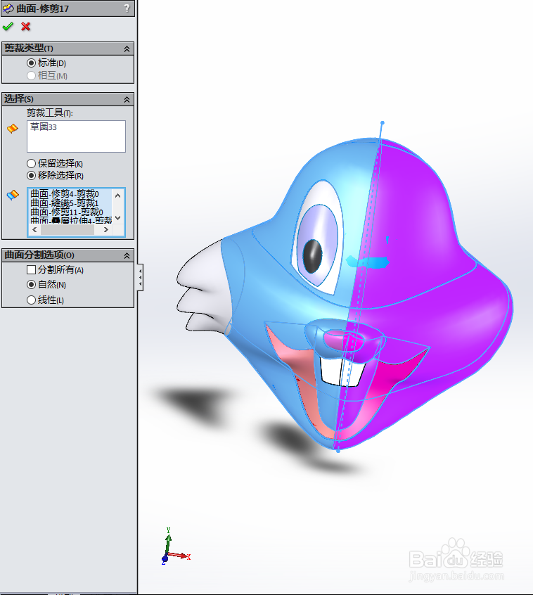
Task: Click the list's scroll down arrow
Action: (117, 218)
